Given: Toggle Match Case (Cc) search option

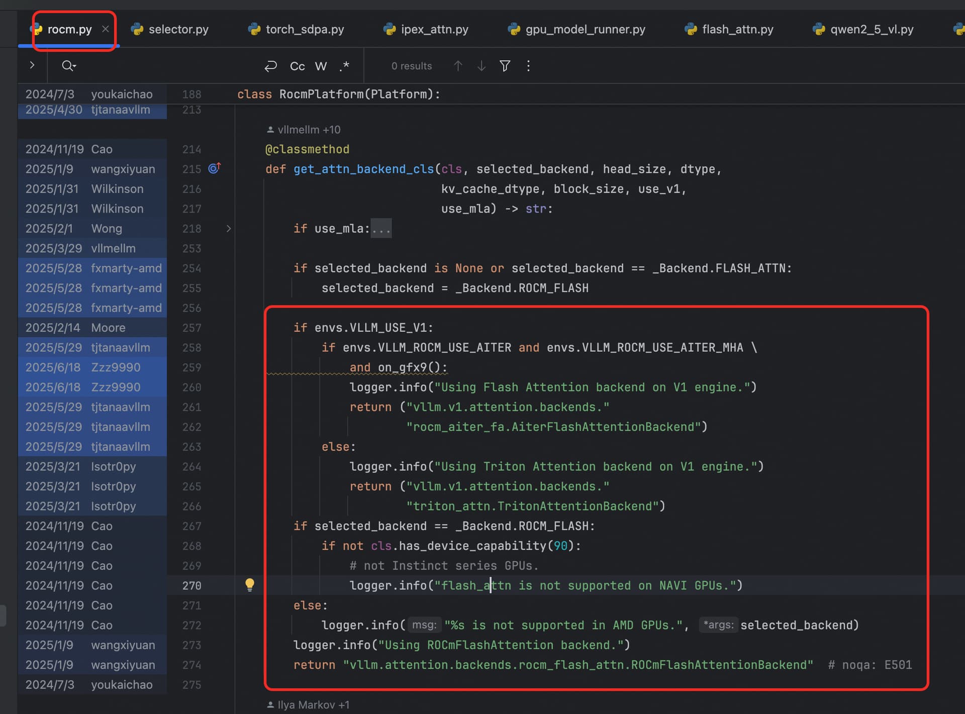Looking at the screenshot, I should [x=297, y=66].
